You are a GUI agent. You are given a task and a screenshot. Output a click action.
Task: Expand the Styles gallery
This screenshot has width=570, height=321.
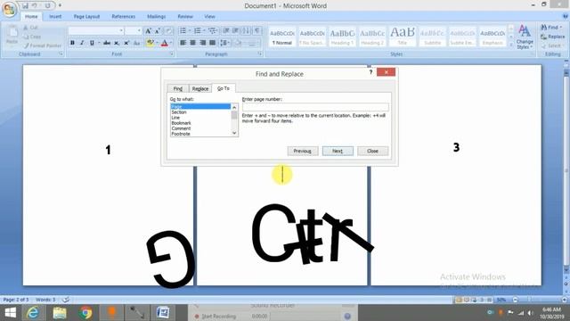coord(510,45)
